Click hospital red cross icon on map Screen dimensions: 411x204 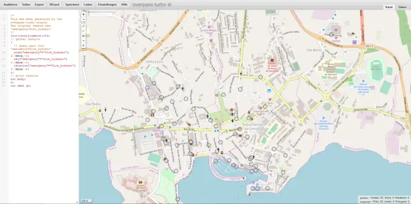point(272,60)
